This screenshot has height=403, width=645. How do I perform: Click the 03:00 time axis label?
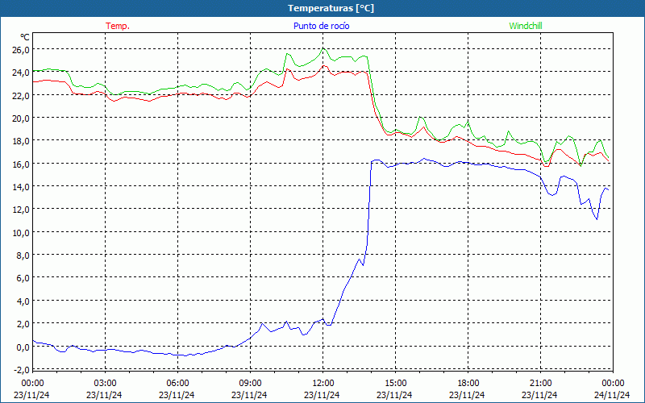coord(105,384)
